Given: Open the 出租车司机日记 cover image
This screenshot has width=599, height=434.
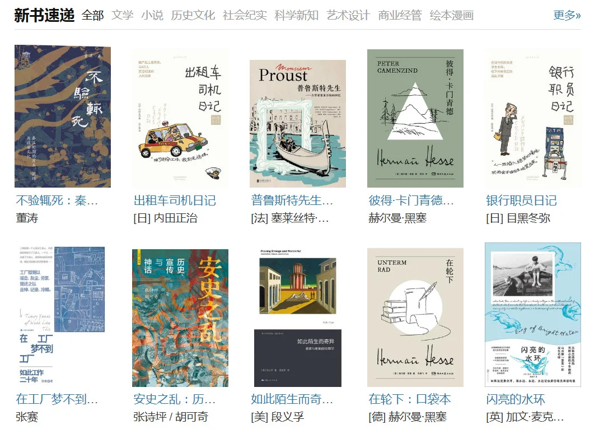Looking at the screenshot, I should click(180, 118).
